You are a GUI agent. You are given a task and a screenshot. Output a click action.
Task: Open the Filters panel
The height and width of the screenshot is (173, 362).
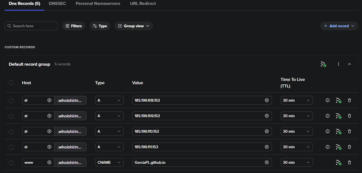[73, 26]
